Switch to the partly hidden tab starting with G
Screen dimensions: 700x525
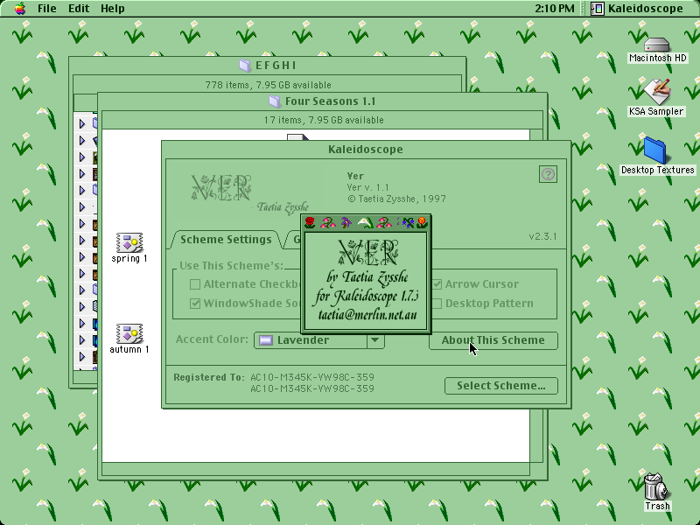(x=293, y=240)
